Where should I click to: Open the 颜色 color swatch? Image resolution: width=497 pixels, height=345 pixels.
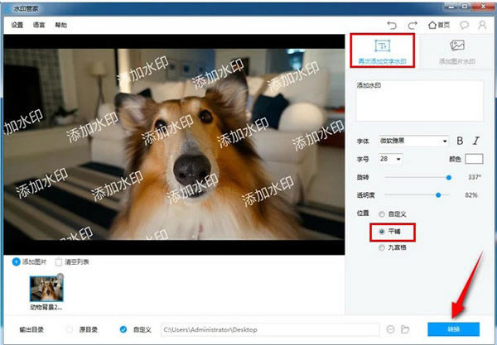[473, 158]
